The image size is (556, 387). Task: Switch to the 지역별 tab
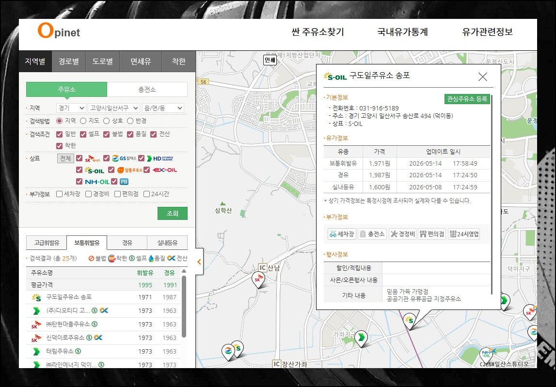(x=35, y=62)
